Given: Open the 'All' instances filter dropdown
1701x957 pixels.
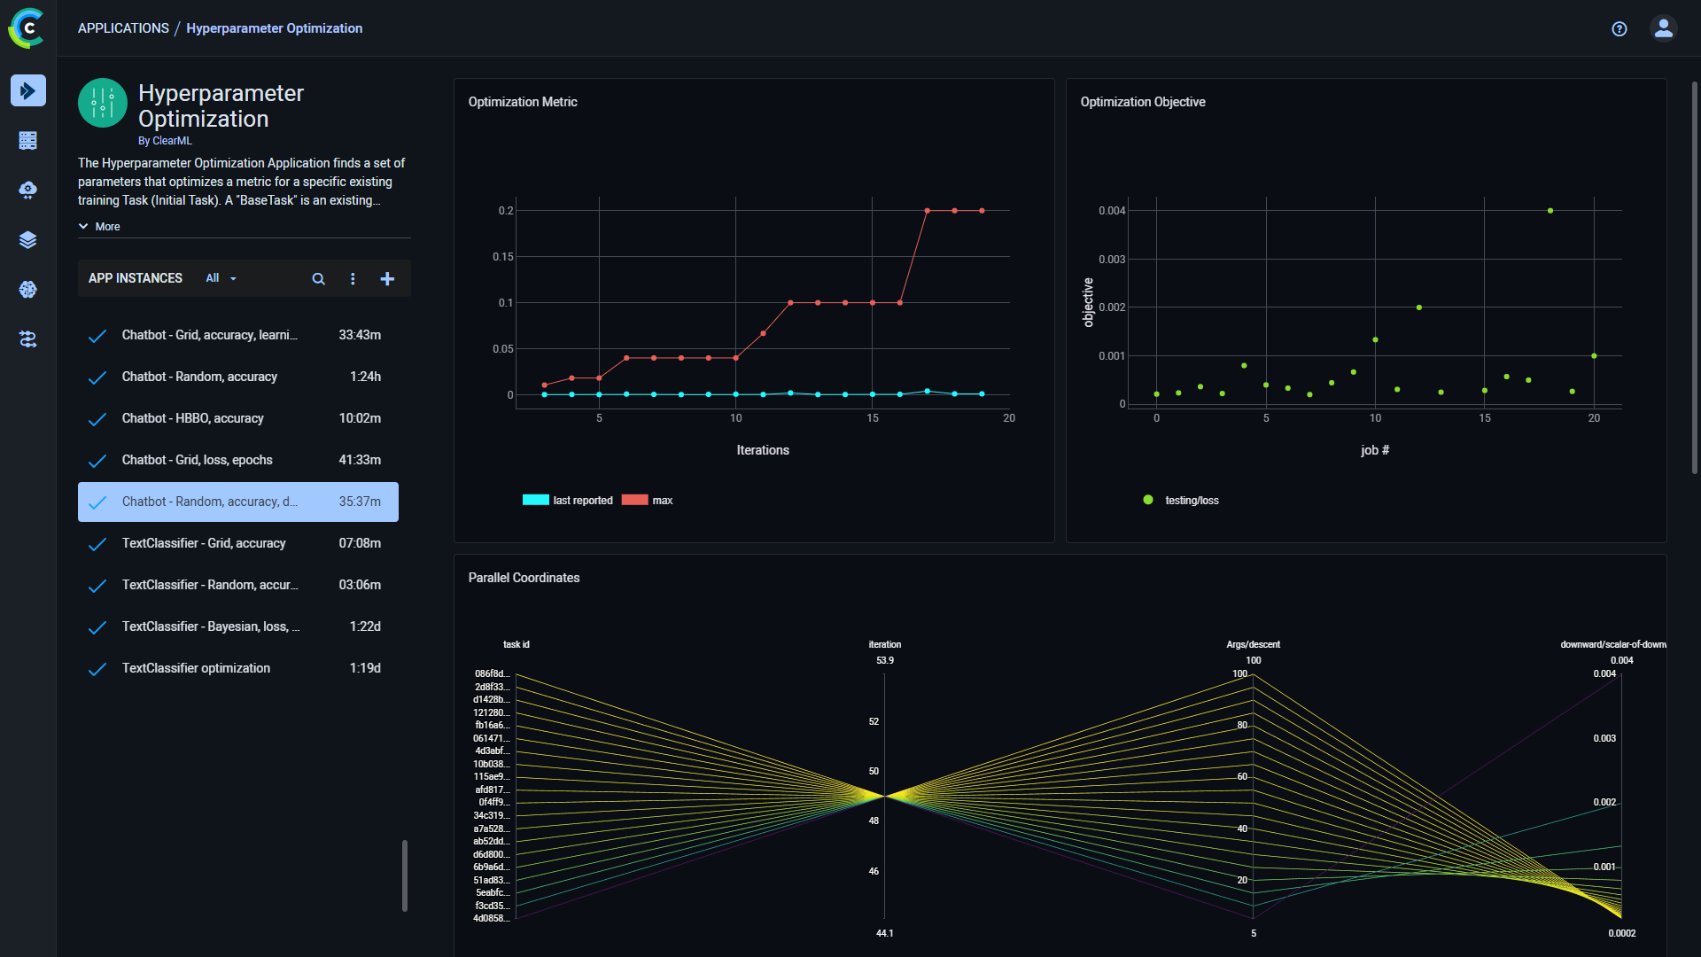Looking at the screenshot, I should (220, 278).
